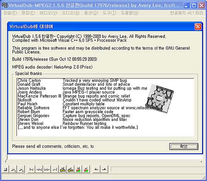Step backward one frame

39,169
